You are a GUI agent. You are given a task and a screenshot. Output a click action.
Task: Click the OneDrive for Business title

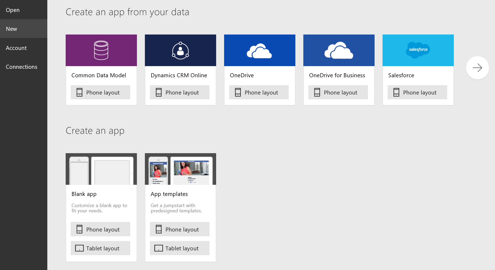[337, 75]
